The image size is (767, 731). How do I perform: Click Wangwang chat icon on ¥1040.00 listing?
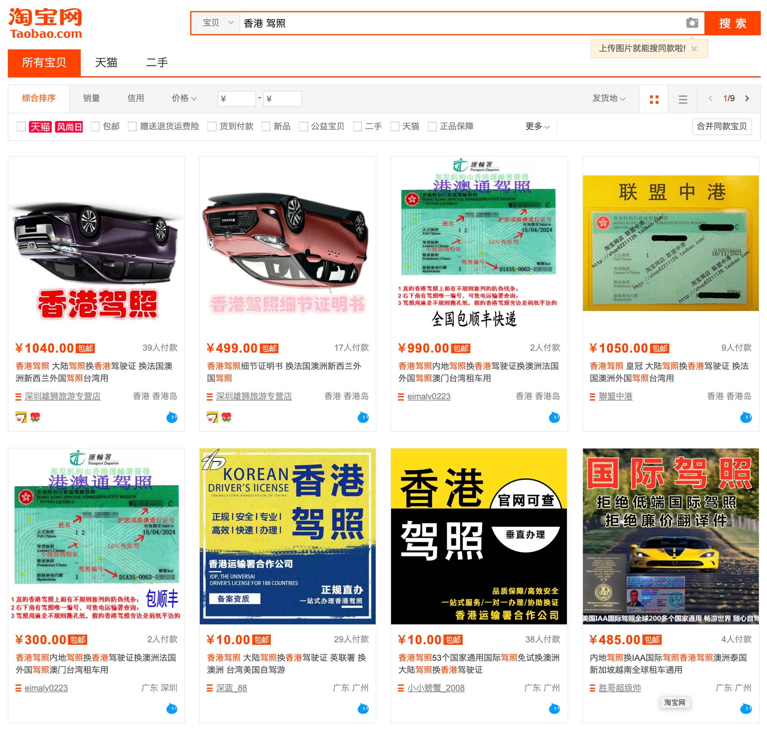click(171, 417)
